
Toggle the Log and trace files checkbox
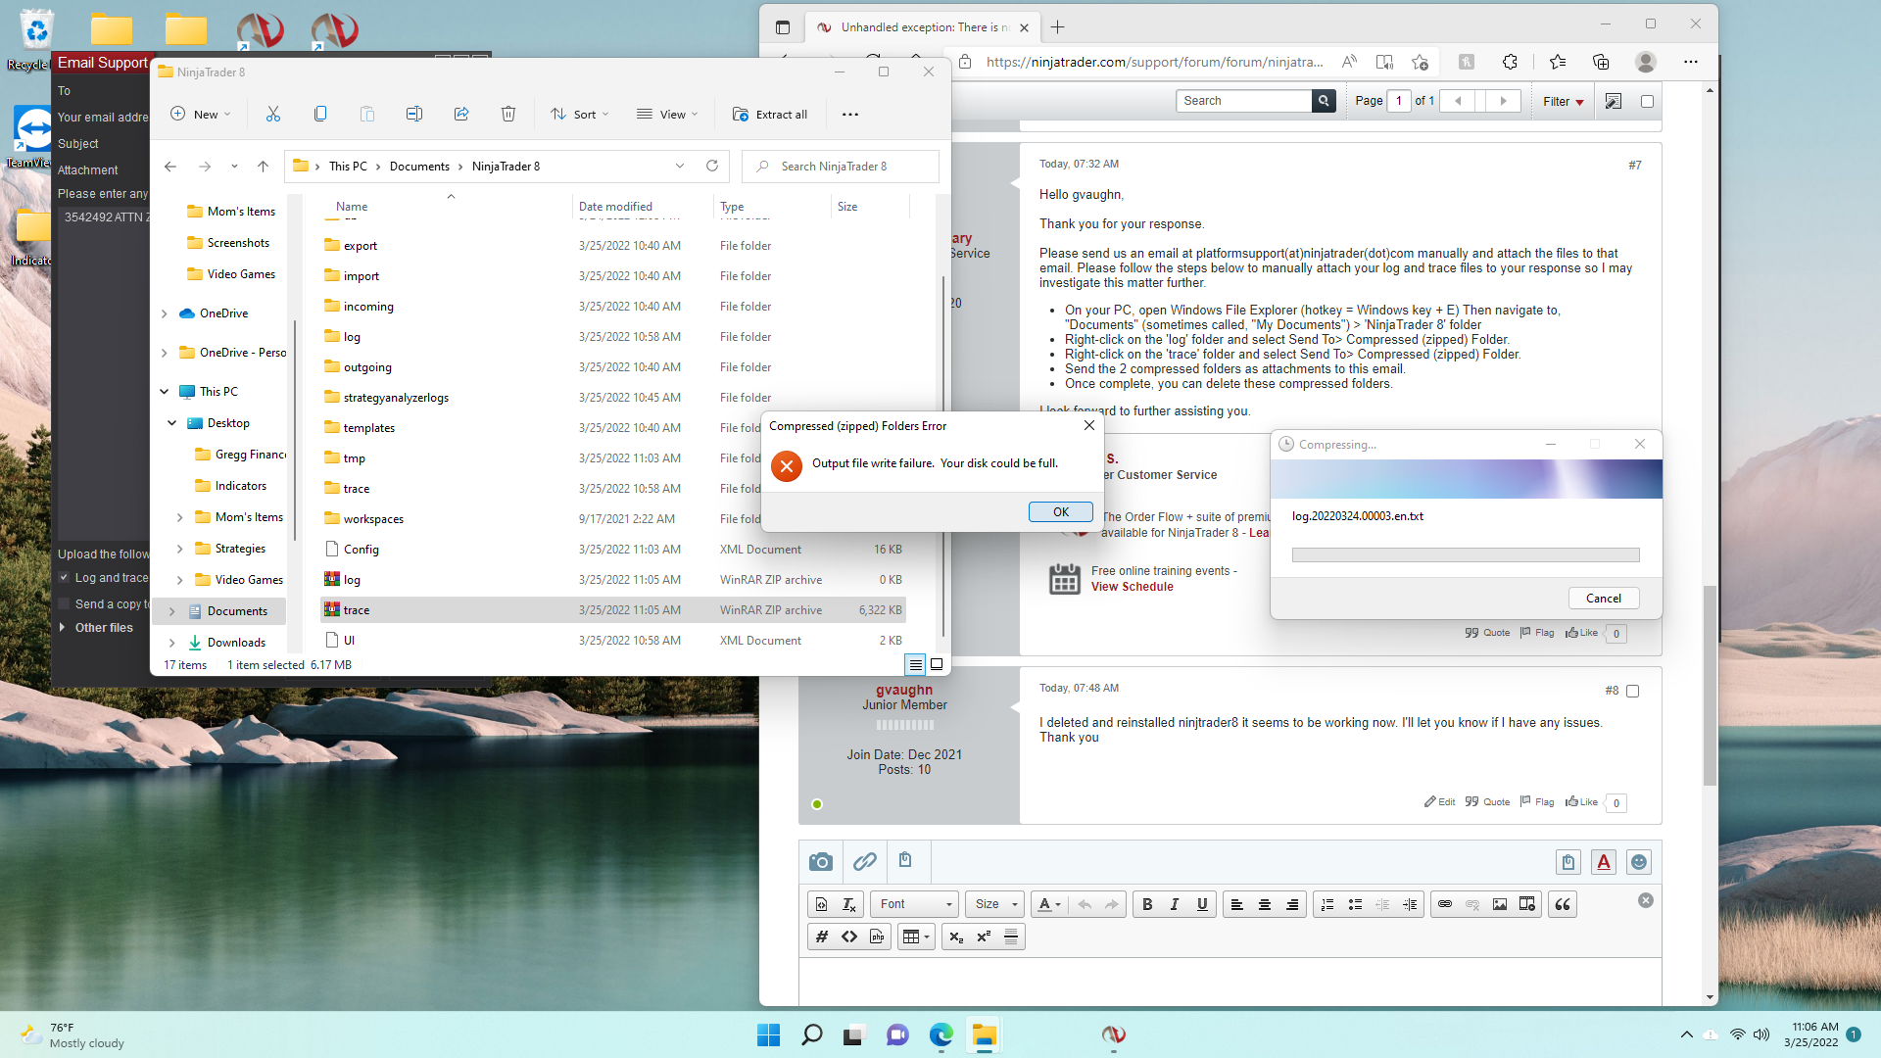pyautogui.click(x=65, y=578)
